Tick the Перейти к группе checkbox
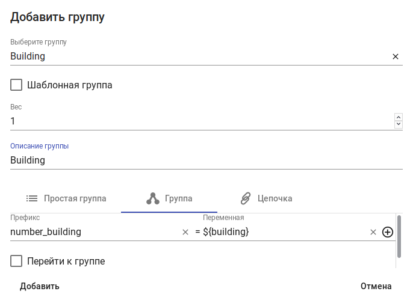This screenshot has width=410, height=297. click(x=16, y=262)
